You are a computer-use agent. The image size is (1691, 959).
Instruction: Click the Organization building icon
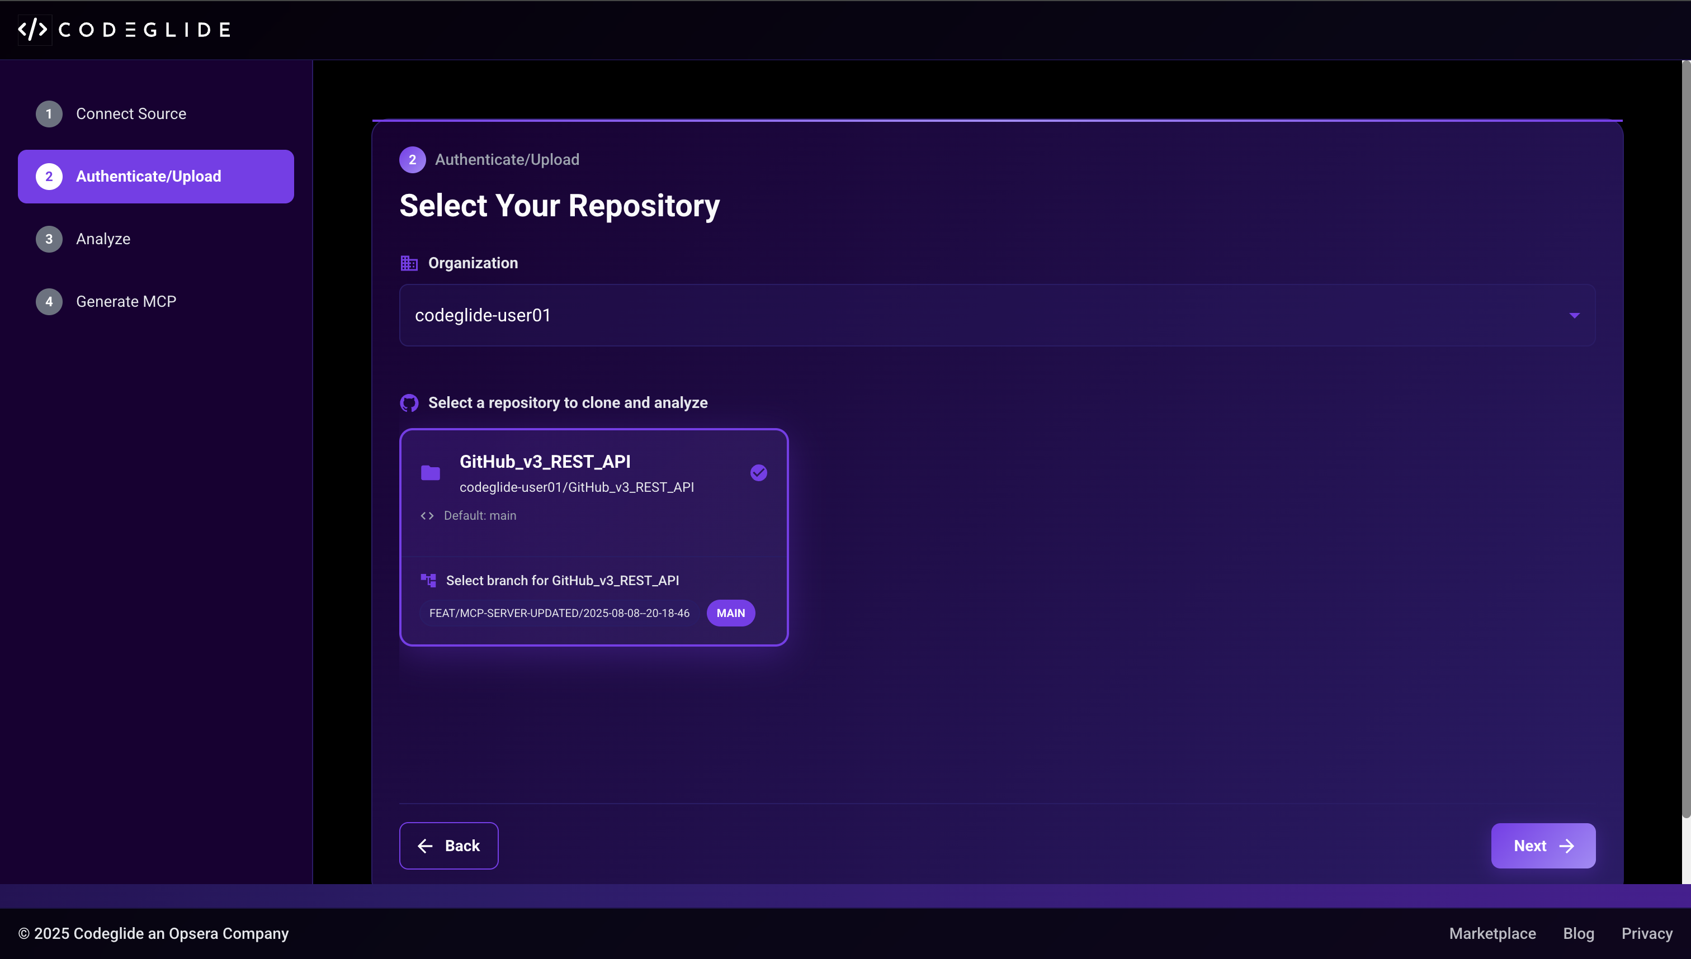409,263
